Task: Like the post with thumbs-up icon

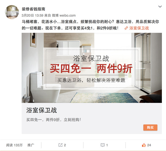Action: click(144, 145)
